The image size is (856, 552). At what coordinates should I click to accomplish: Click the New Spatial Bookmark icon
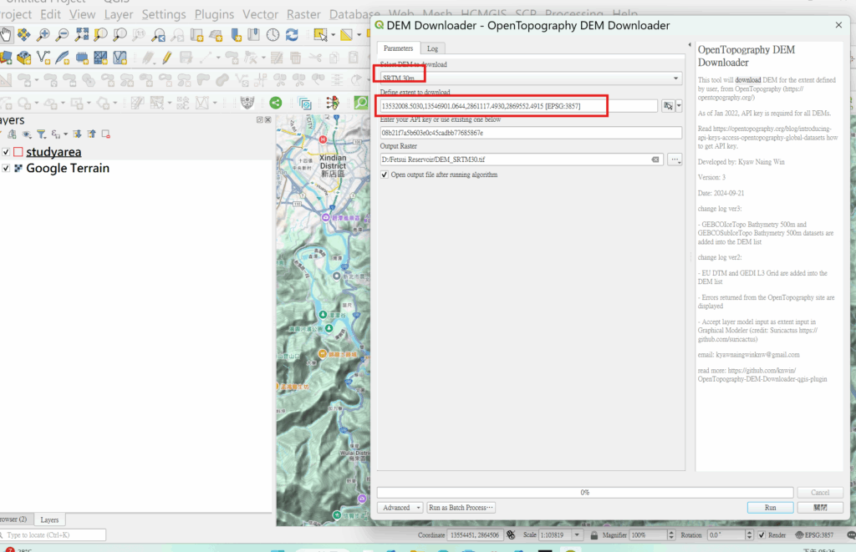[x=236, y=35]
